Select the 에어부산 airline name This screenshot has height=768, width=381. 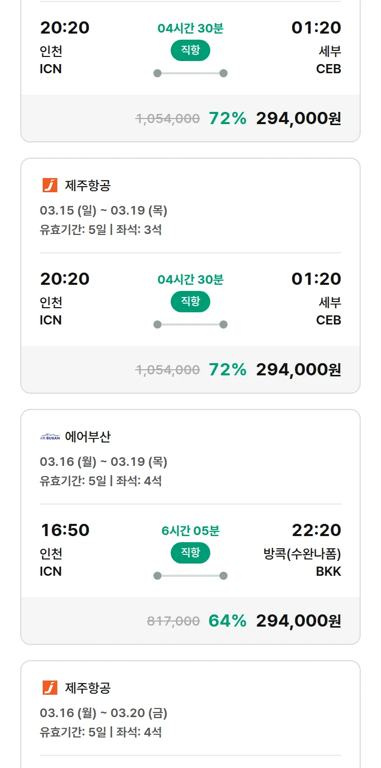[x=88, y=437]
